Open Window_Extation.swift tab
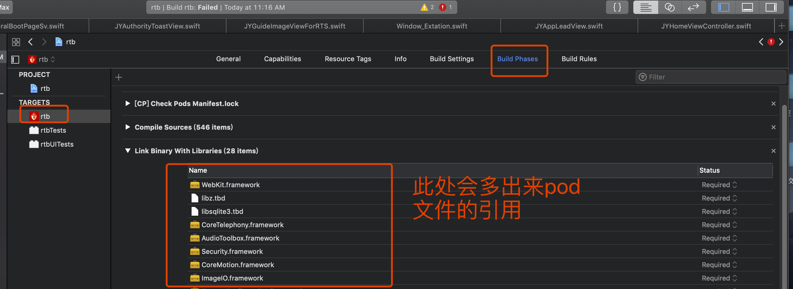This screenshot has width=793, height=289. pos(432,26)
